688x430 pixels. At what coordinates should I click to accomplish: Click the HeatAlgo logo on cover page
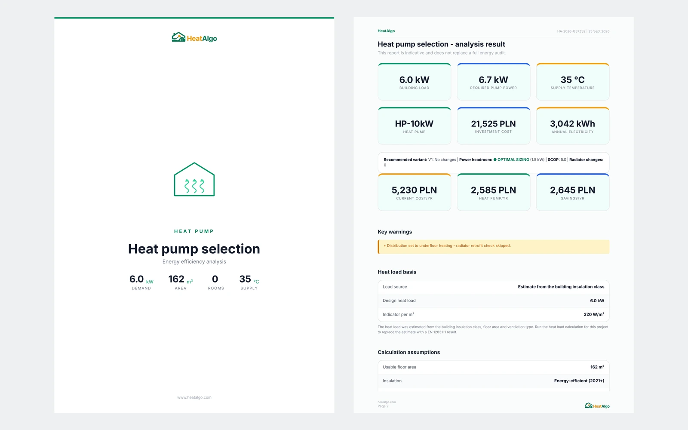[x=194, y=38]
